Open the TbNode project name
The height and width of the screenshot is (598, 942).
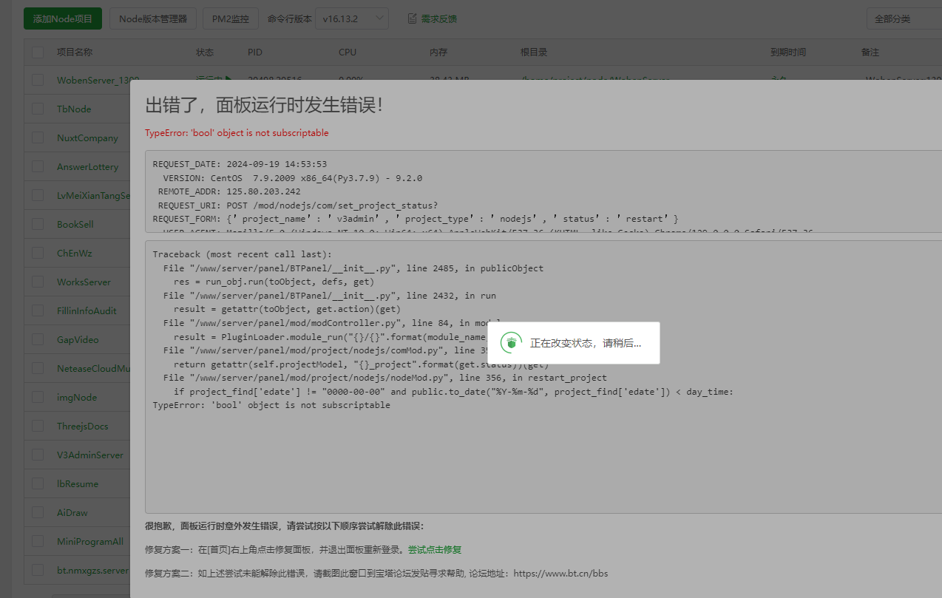coord(74,109)
